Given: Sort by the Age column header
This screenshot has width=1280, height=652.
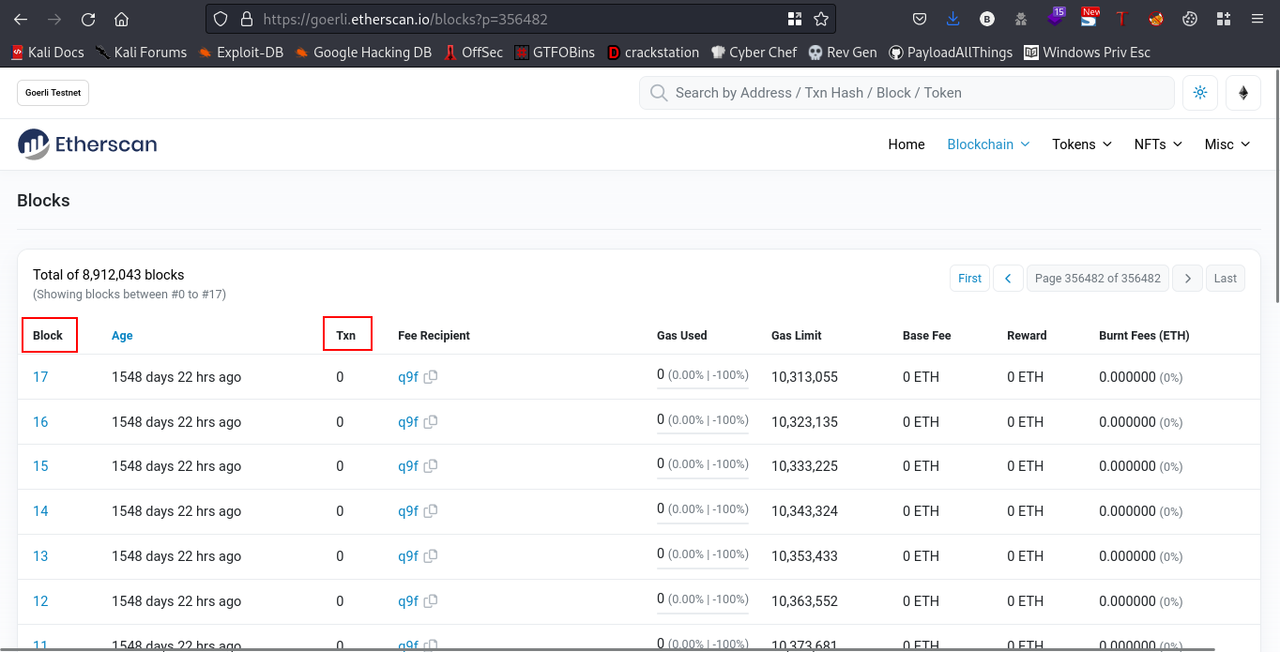Looking at the screenshot, I should (122, 335).
